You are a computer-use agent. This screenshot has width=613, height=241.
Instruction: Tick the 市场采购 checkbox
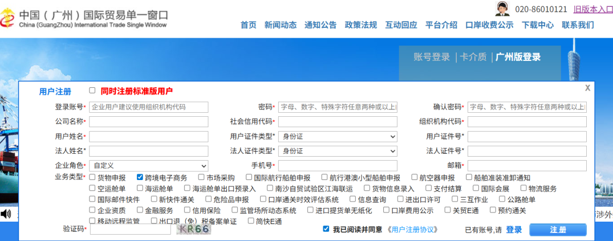click(201, 177)
